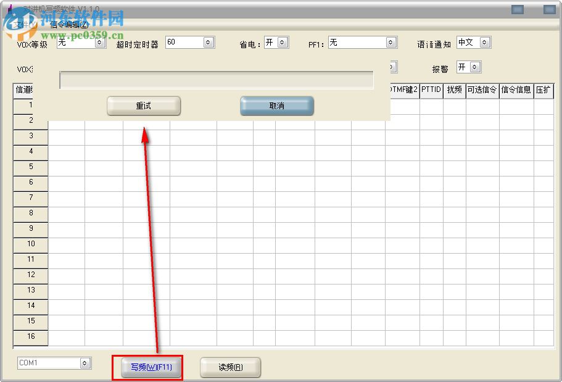Select channel row 13 header
Image resolution: width=562 pixels, height=382 pixels.
click(x=31, y=291)
